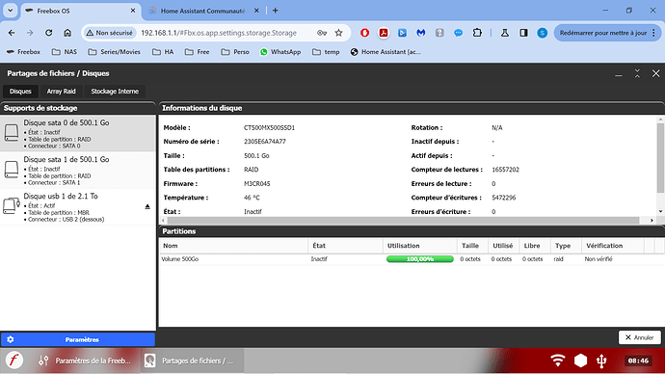665x374 pixels.
Task: Reload the Freebox OS page
Action: pyautogui.click(x=48, y=33)
